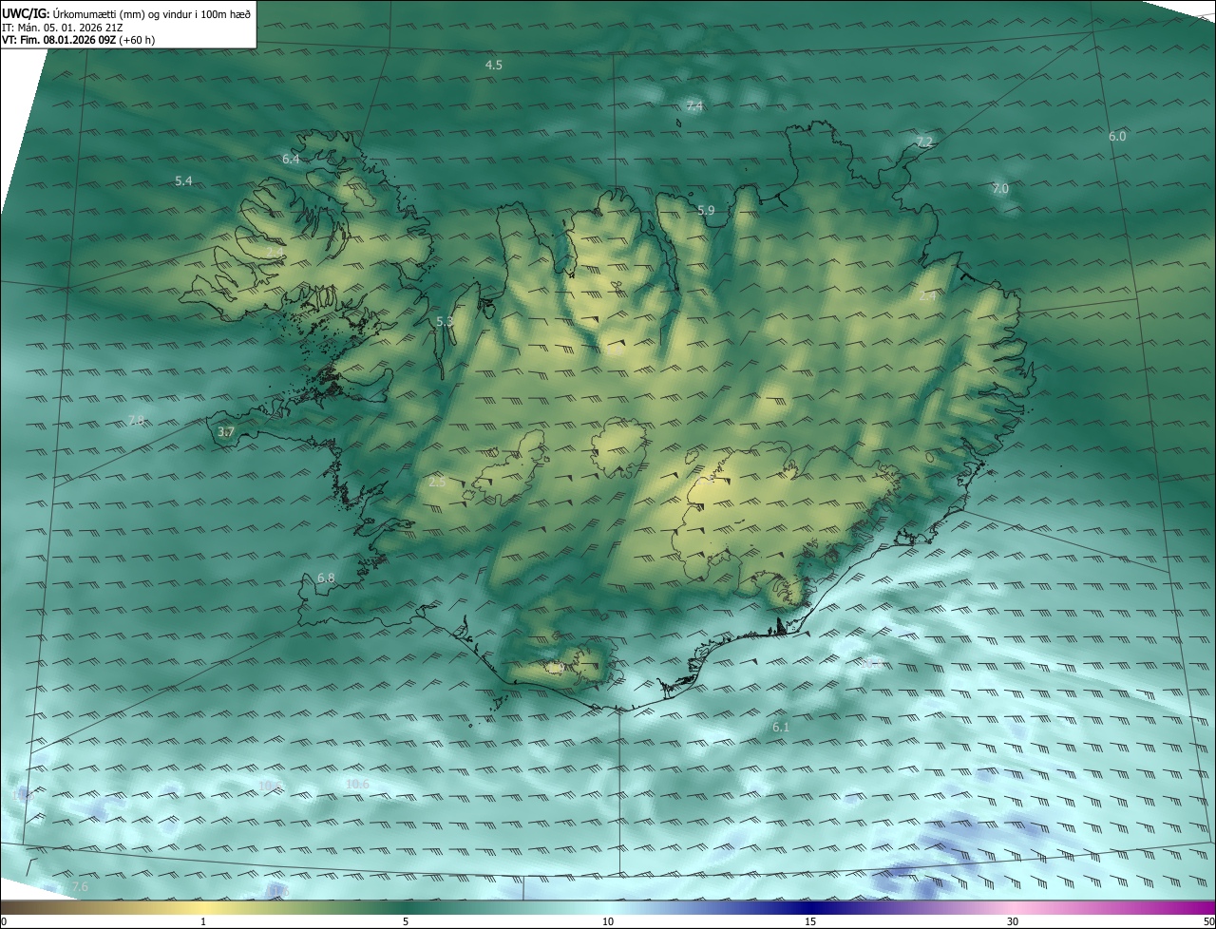Click the 5.4 value label
The height and width of the screenshot is (929, 1216).
click(x=183, y=180)
